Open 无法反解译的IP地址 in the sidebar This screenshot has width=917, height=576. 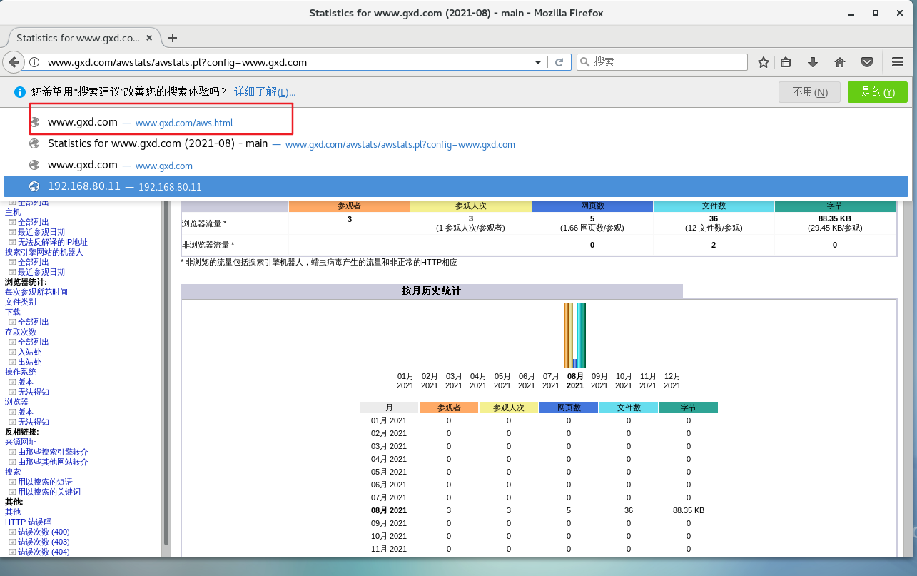pos(53,242)
